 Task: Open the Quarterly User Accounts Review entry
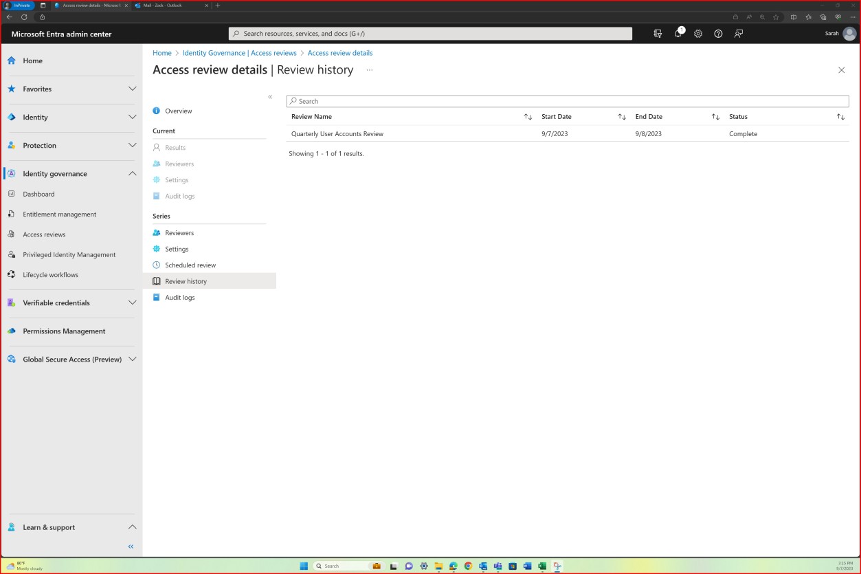[x=337, y=133]
